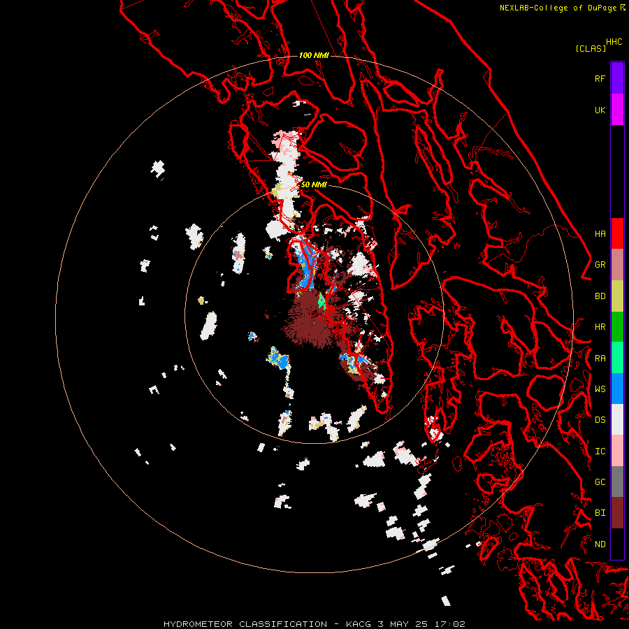
Task: Click the ND legend label
Action: [600, 544]
